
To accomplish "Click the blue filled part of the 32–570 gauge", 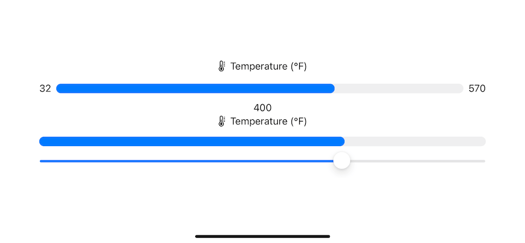I will click(x=195, y=89).
